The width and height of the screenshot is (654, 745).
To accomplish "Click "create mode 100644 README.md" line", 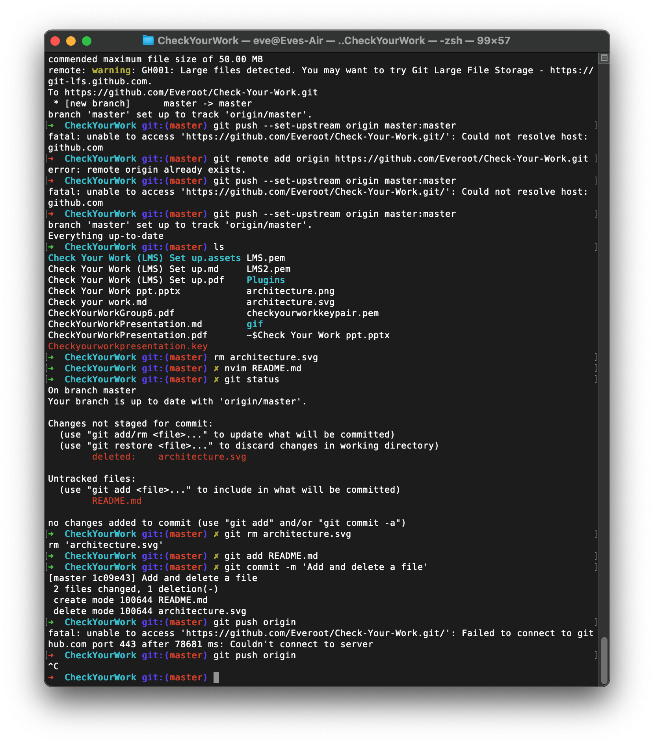I will coord(130,600).
